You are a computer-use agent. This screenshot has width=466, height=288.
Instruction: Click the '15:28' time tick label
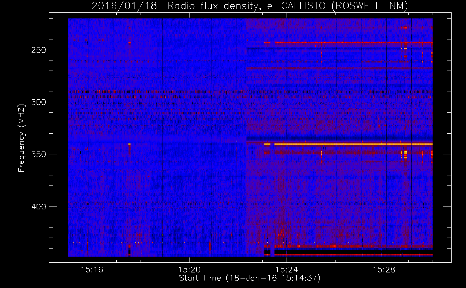click(384, 270)
